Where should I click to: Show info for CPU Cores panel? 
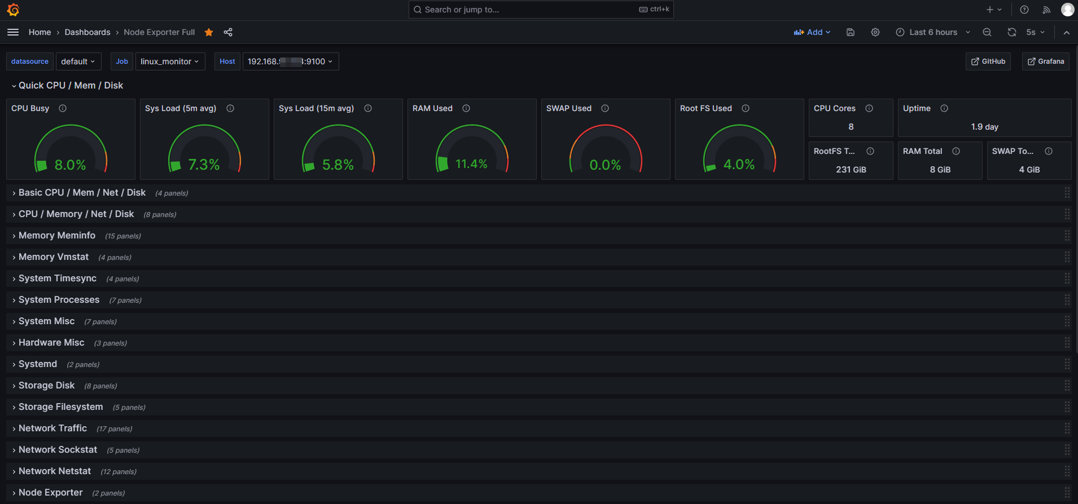[869, 108]
